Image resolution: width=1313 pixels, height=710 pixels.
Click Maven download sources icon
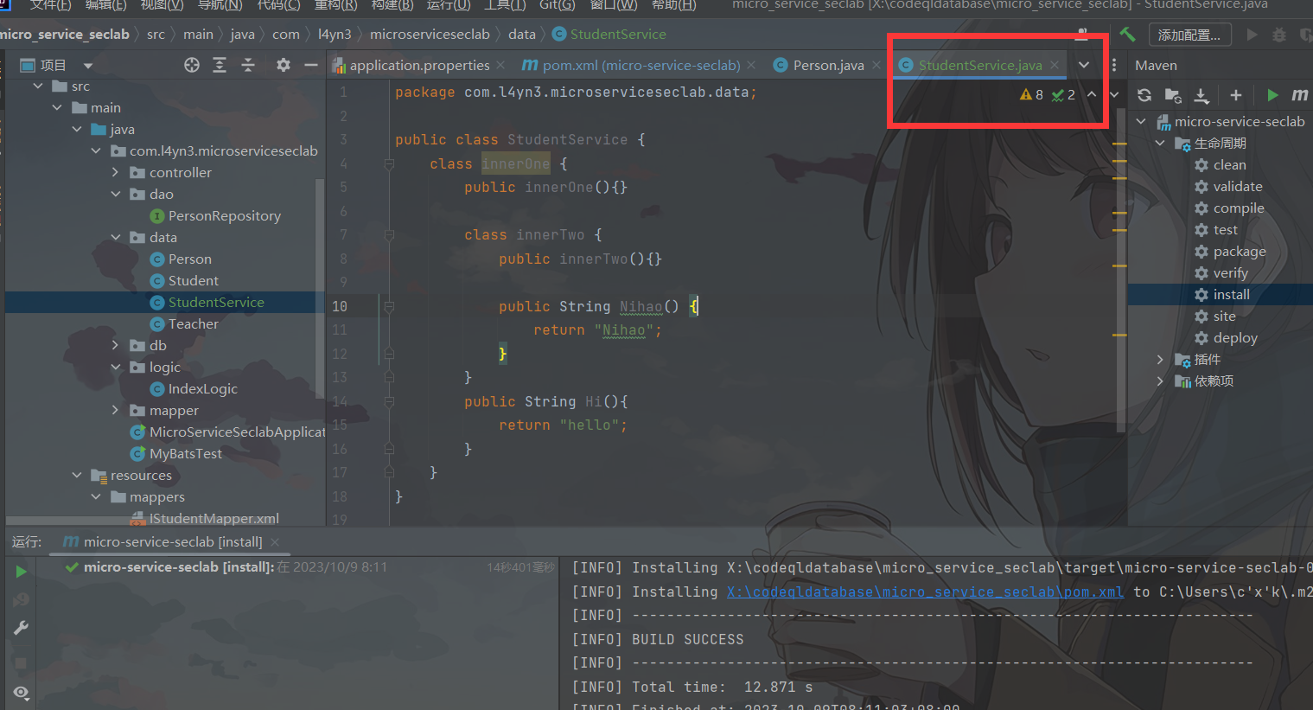1201,95
